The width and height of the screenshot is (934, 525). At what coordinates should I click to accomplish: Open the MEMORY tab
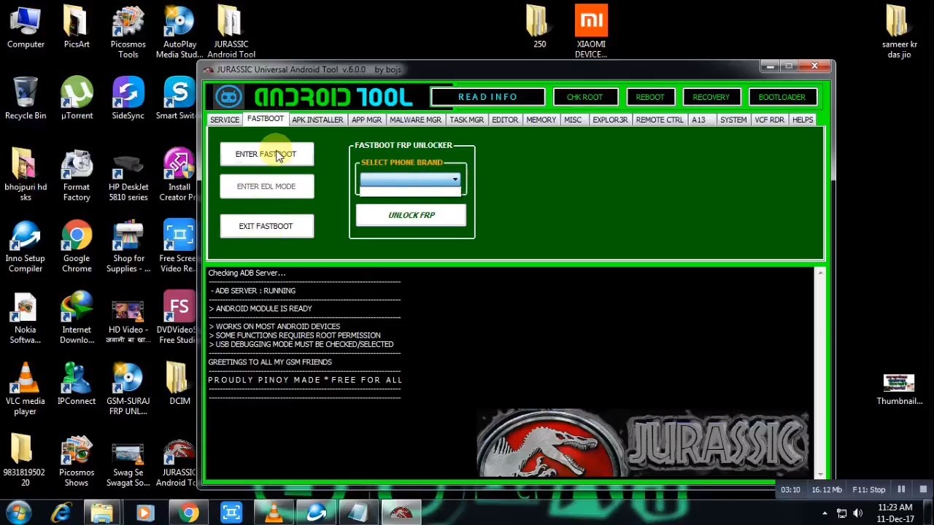click(541, 120)
